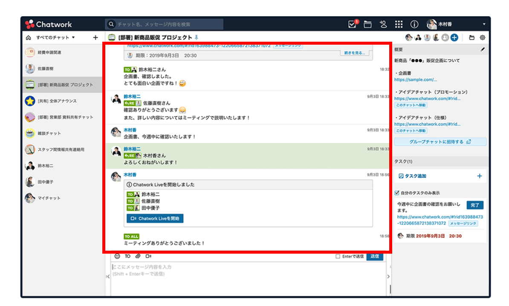Add member with blue plus icon

[454, 37]
